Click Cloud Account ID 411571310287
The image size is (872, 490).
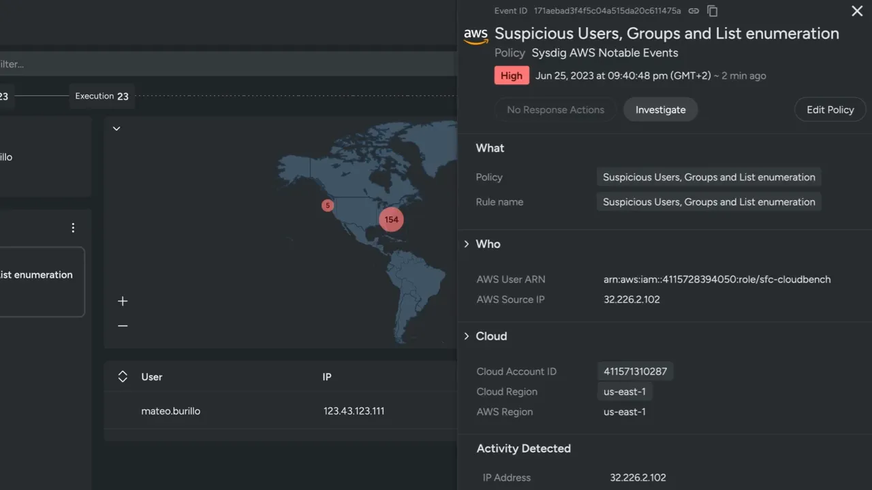[x=635, y=372]
